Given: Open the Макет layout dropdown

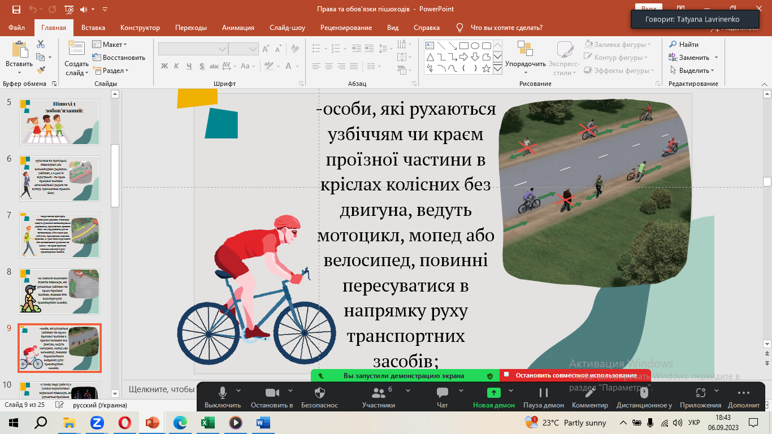Looking at the screenshot, I should [x=110, y=44].
